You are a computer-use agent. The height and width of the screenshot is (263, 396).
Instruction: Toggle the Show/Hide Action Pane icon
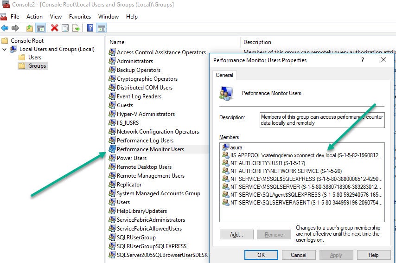(102, 28)
